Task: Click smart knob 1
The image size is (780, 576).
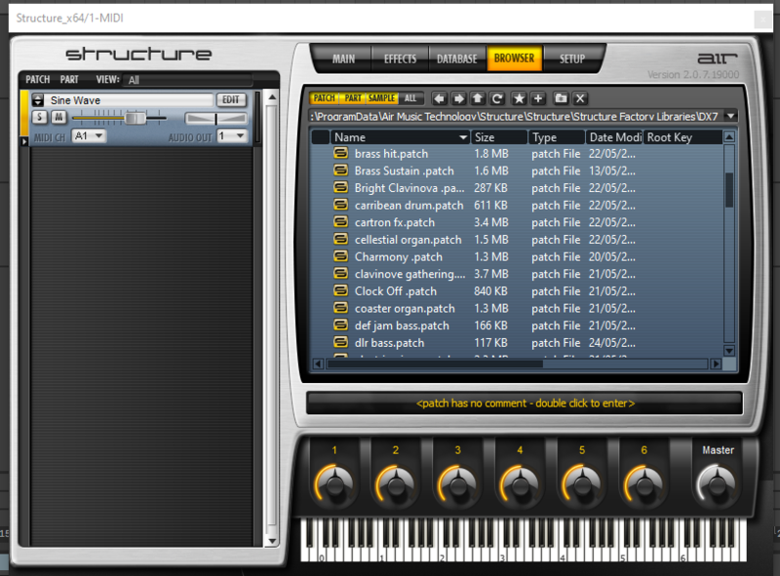Action: [334, 483]
